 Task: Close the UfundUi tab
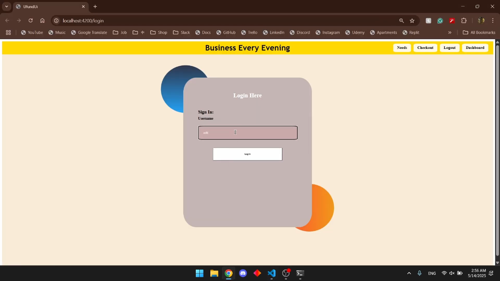click(83, 6)
